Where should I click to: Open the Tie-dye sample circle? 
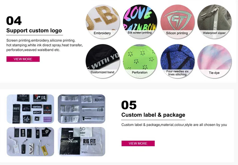click(215, 61)
